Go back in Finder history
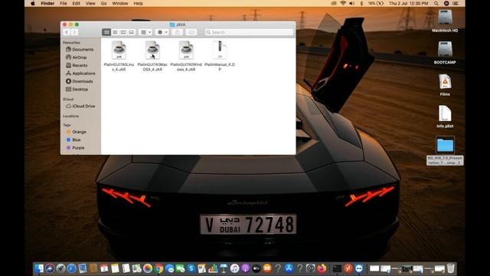Screen dimensions: 490x276 67,32
